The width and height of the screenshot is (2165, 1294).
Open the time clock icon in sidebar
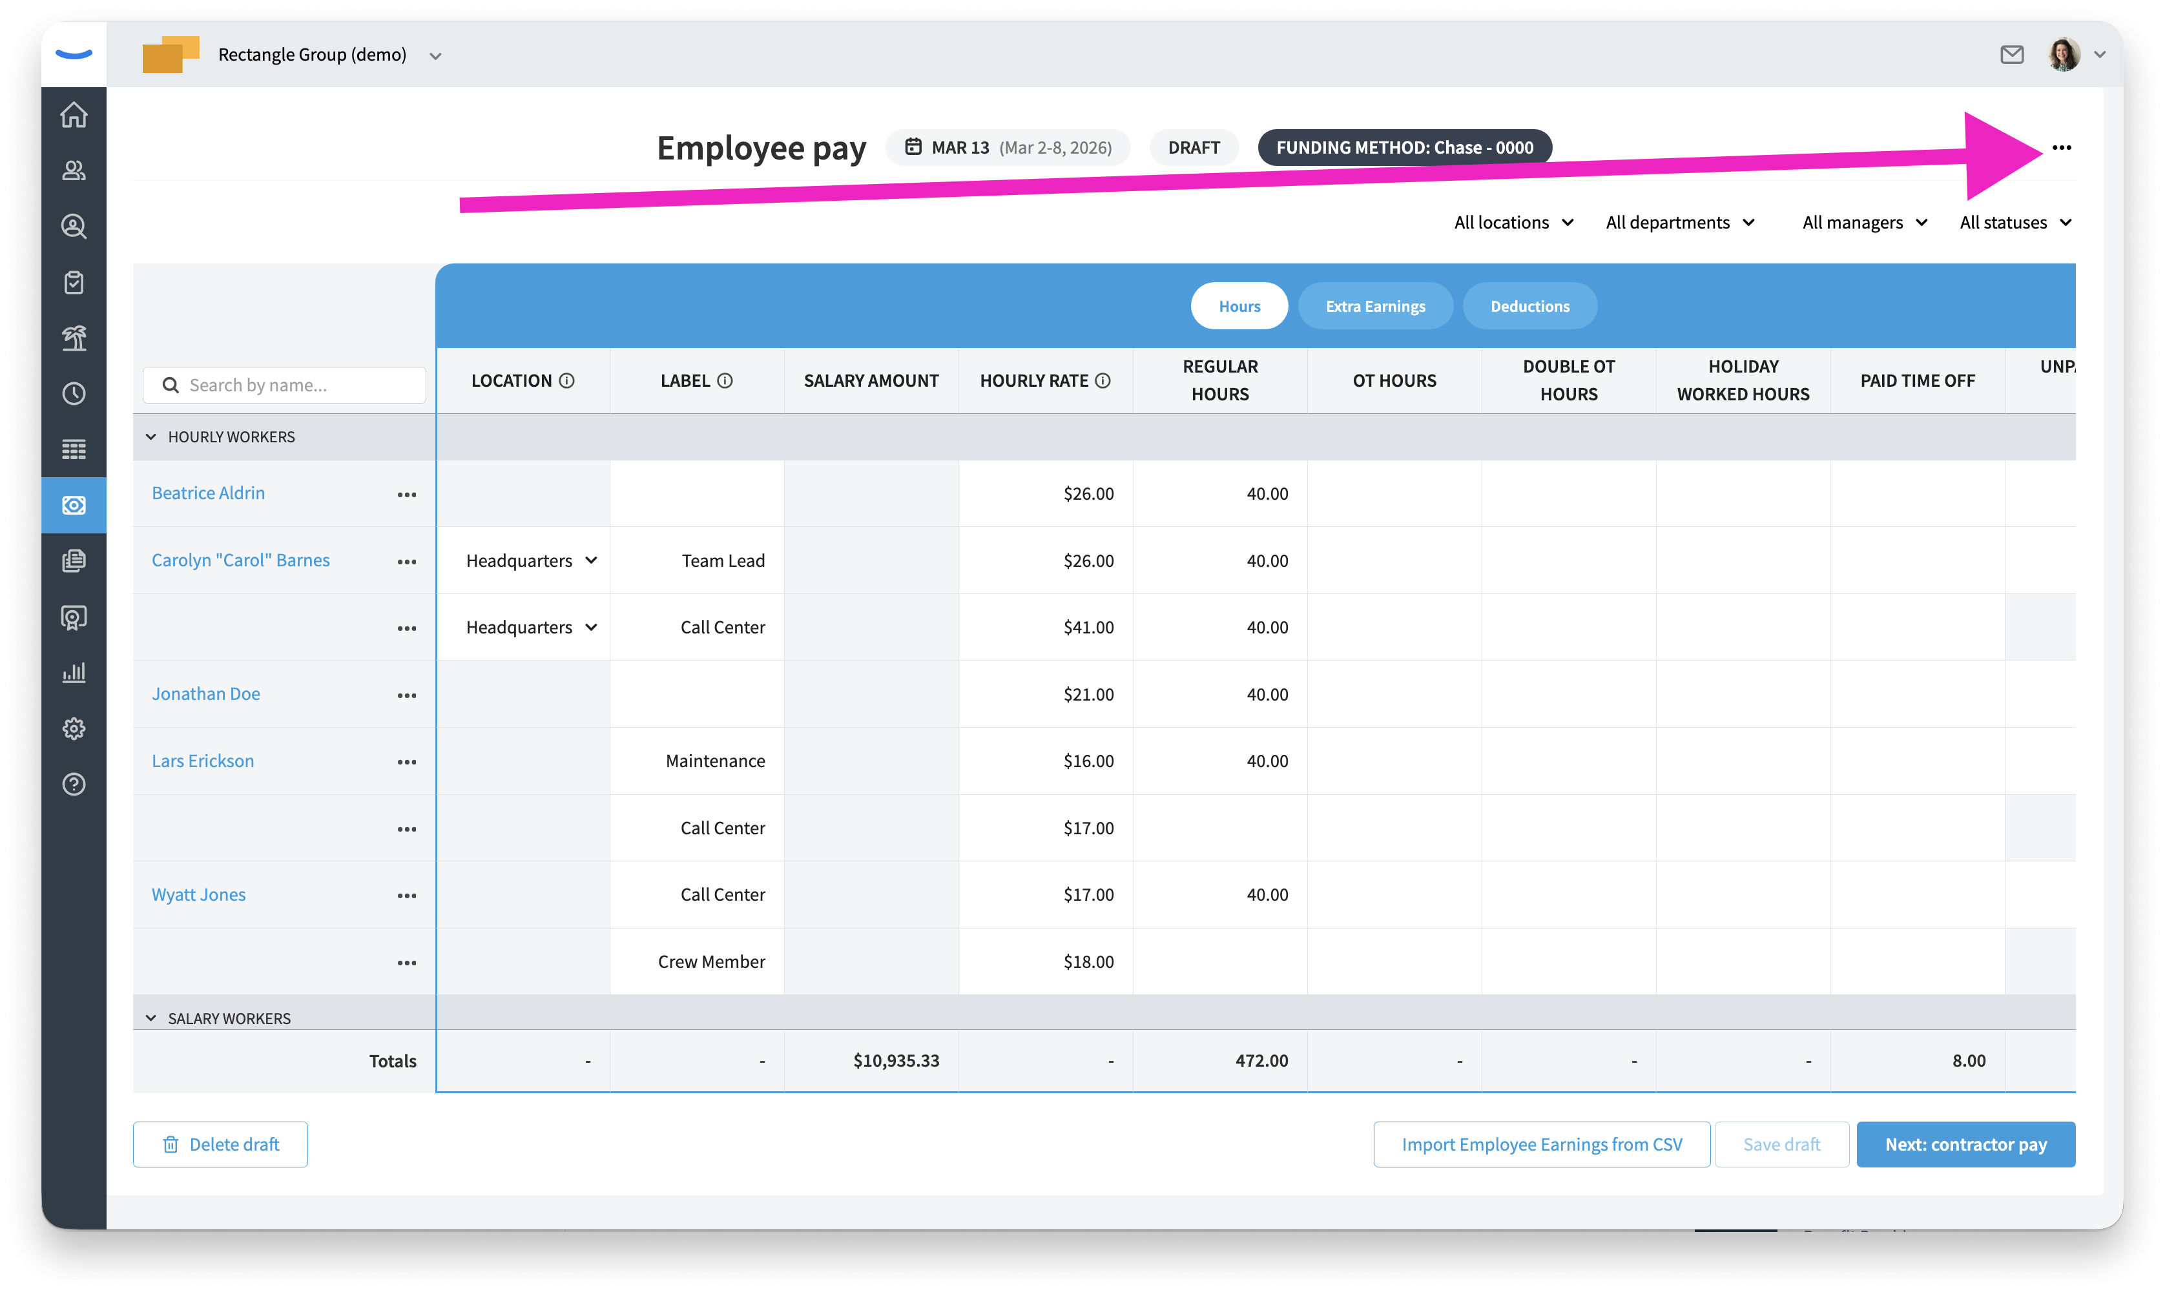pos(74,394)
